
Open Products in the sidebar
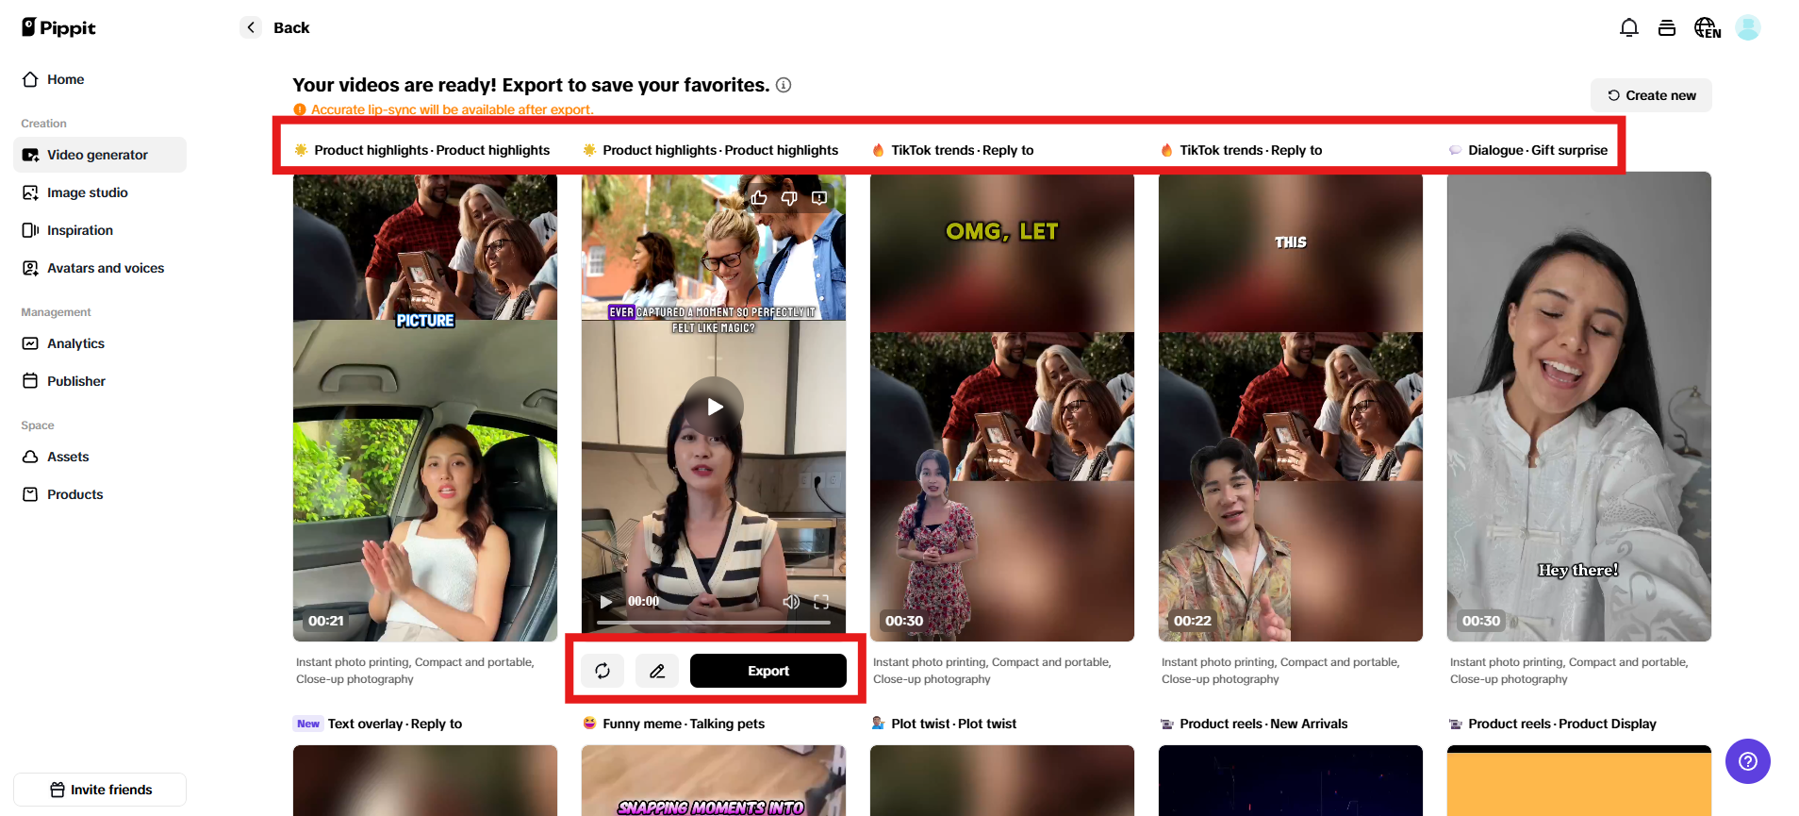100,494
